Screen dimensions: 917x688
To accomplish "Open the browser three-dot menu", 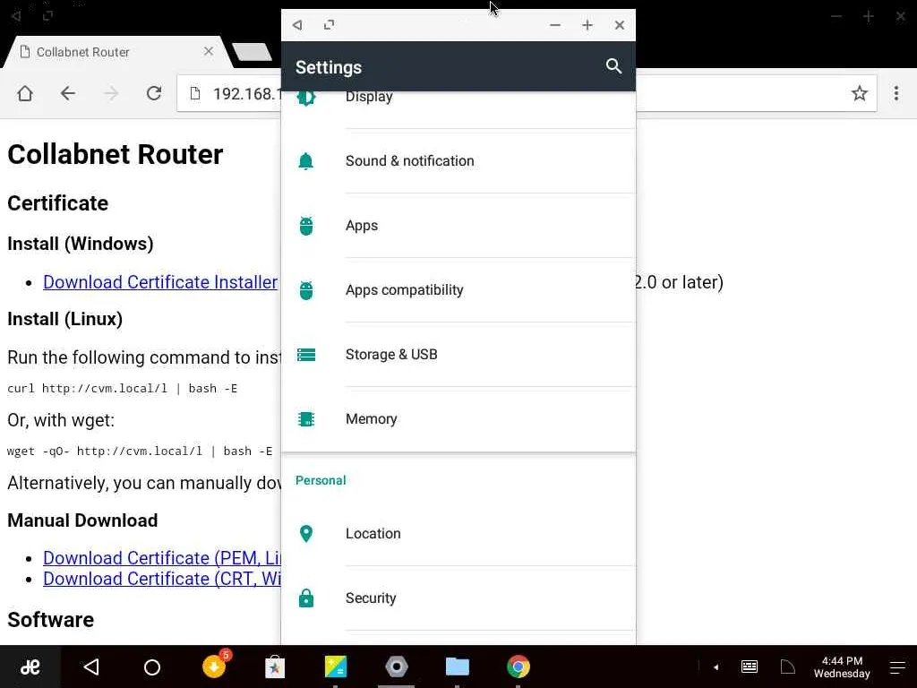I will (x=896, y=93).
